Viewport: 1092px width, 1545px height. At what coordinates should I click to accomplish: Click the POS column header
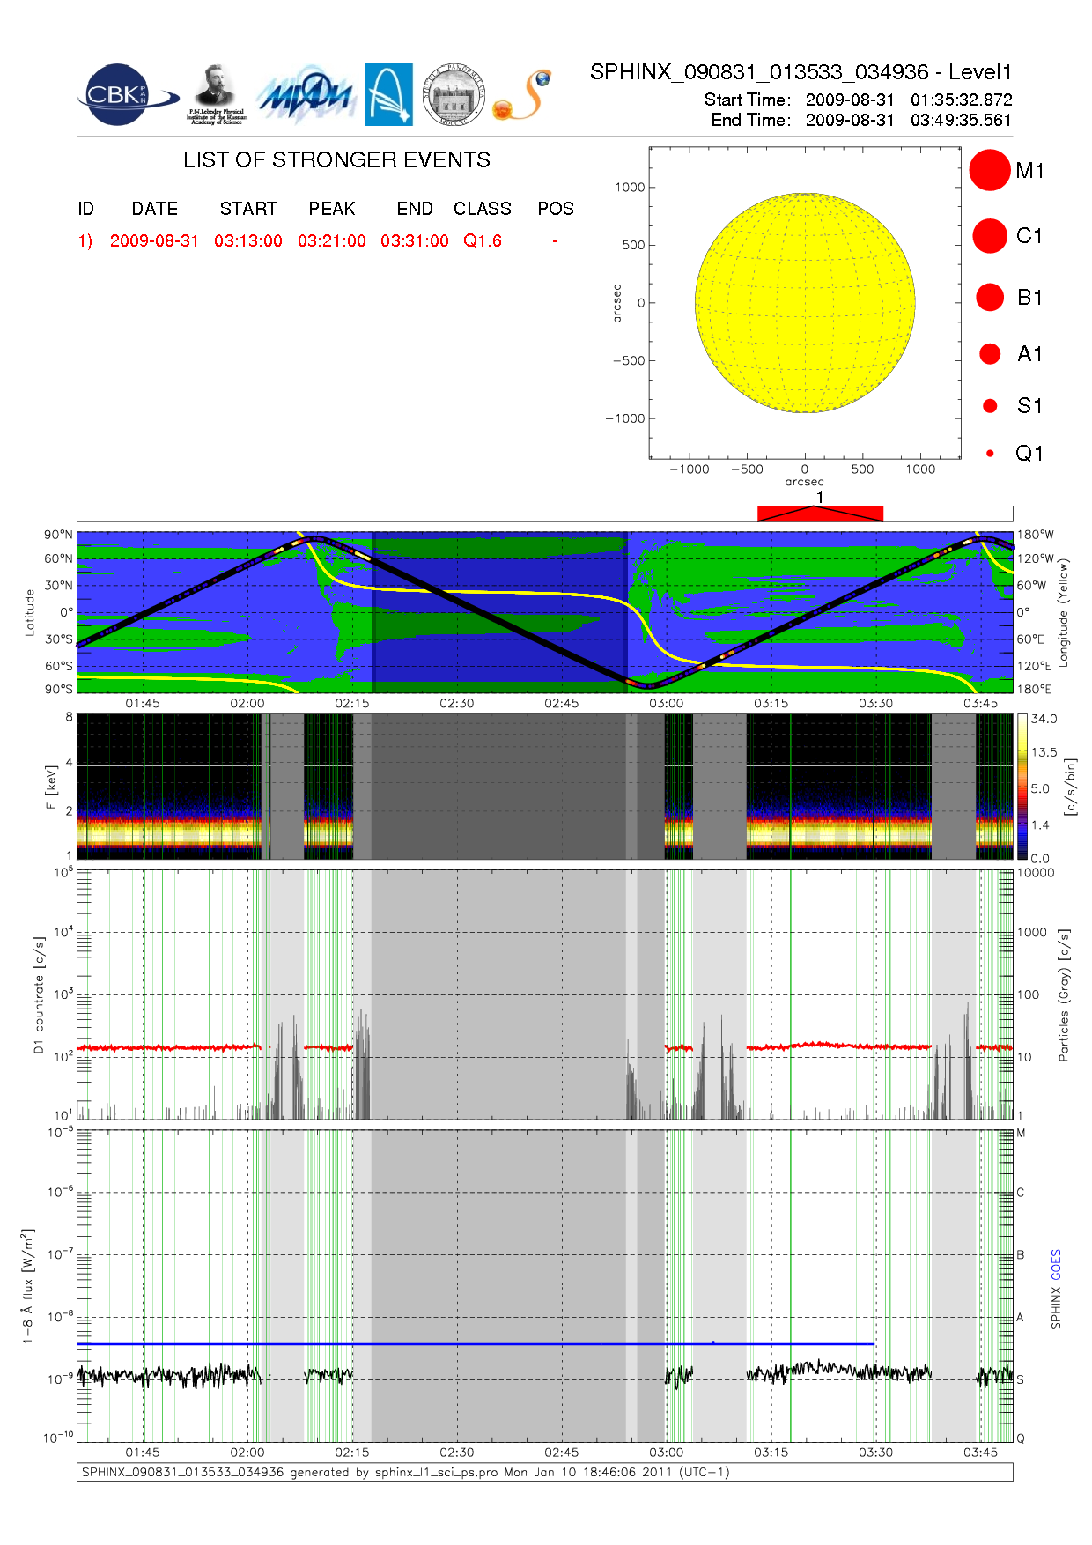pos(556,209)
